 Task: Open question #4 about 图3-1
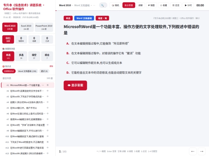[x=27, y=102]
